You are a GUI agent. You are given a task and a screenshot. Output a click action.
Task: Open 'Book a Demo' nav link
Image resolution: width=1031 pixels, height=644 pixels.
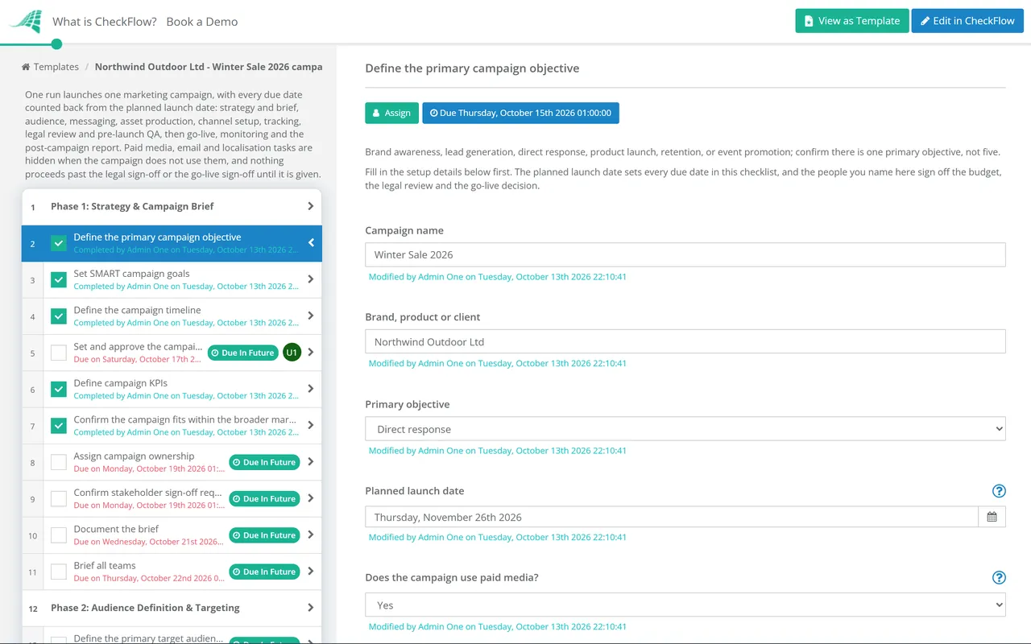point(202,22)
